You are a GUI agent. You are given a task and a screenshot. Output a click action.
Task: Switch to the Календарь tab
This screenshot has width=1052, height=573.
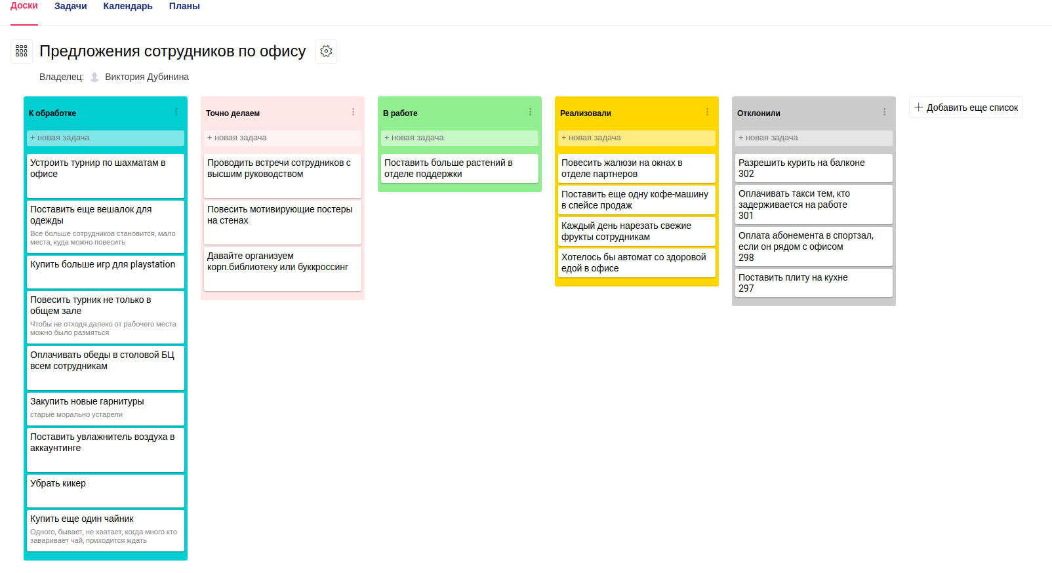[x=128, y=7]
